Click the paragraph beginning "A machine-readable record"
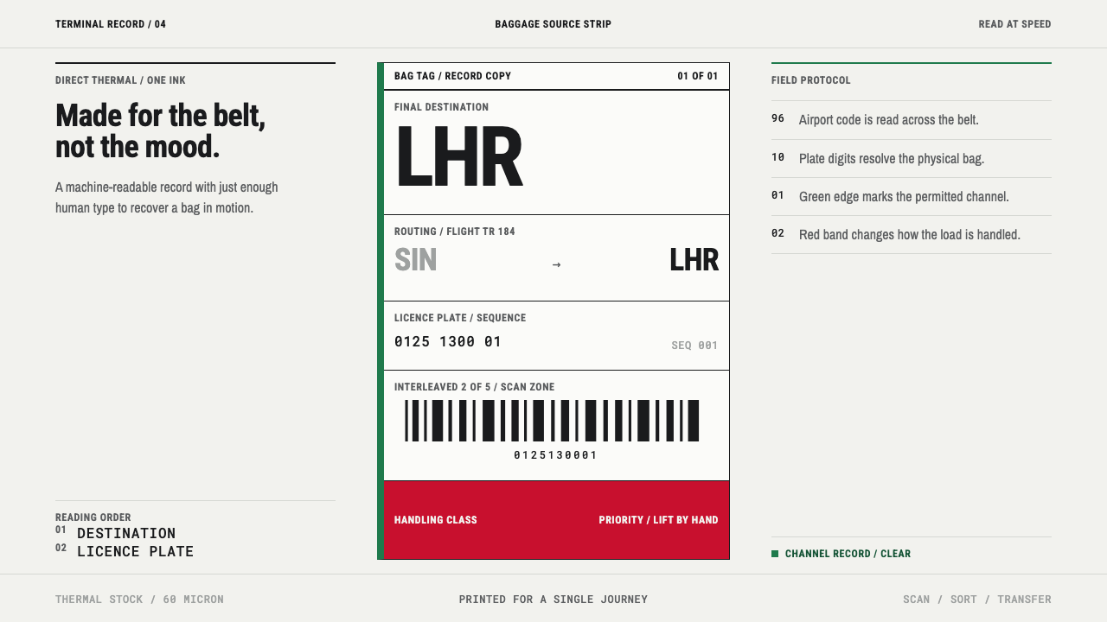 point(167,197)
